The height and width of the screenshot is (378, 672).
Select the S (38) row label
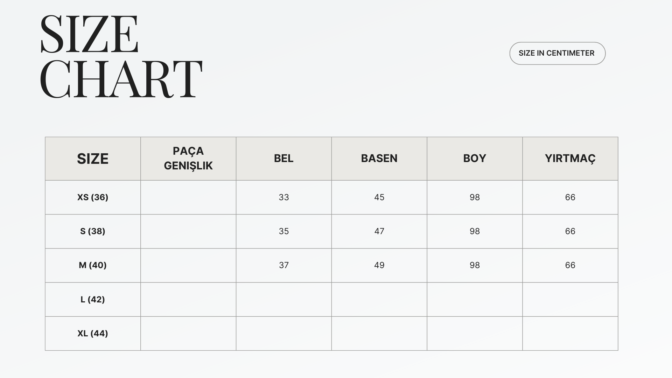coord(93,231)
